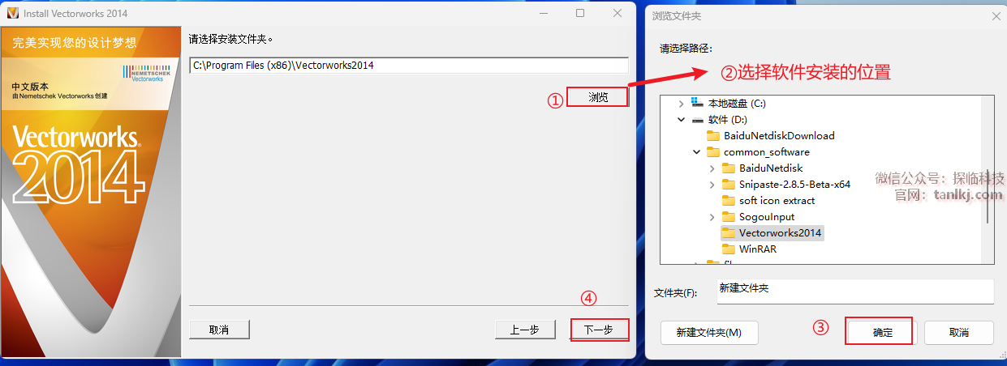Select the BaiduNetdiskDownload folder icon
The image size is (1007, 366).
click(x=713, y=136)
